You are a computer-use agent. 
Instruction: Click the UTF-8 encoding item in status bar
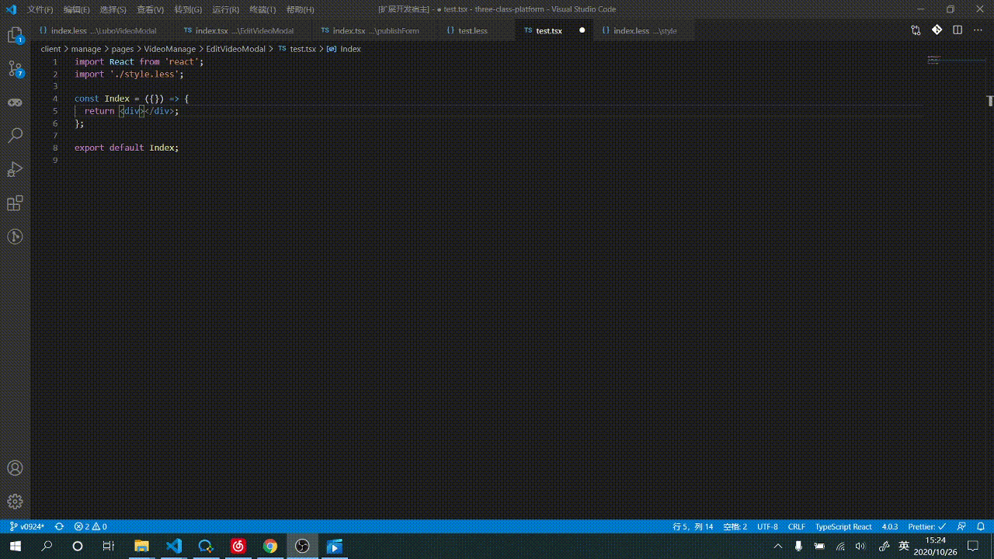767,526
